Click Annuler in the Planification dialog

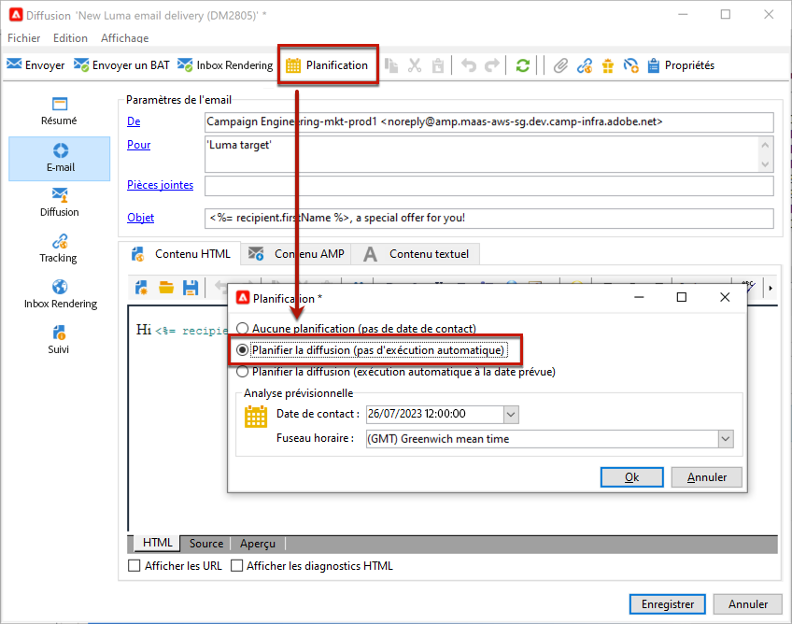707,477
